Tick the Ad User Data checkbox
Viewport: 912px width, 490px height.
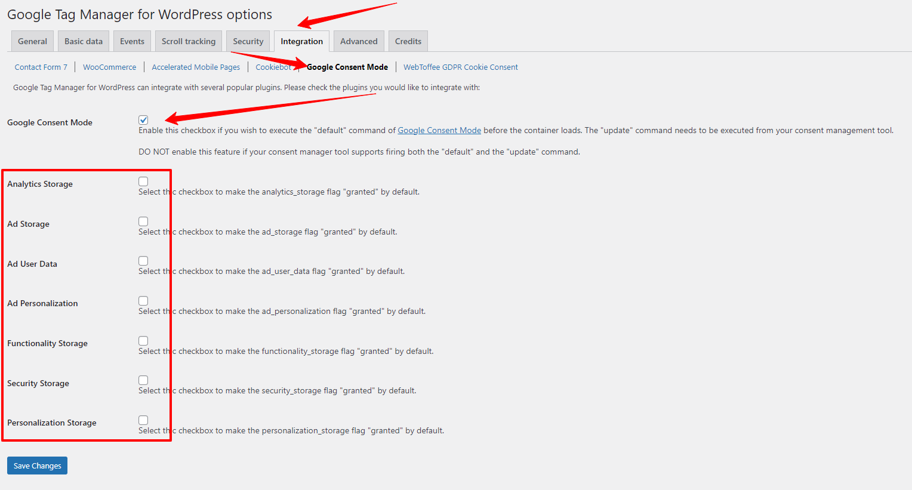coord(143,261)
